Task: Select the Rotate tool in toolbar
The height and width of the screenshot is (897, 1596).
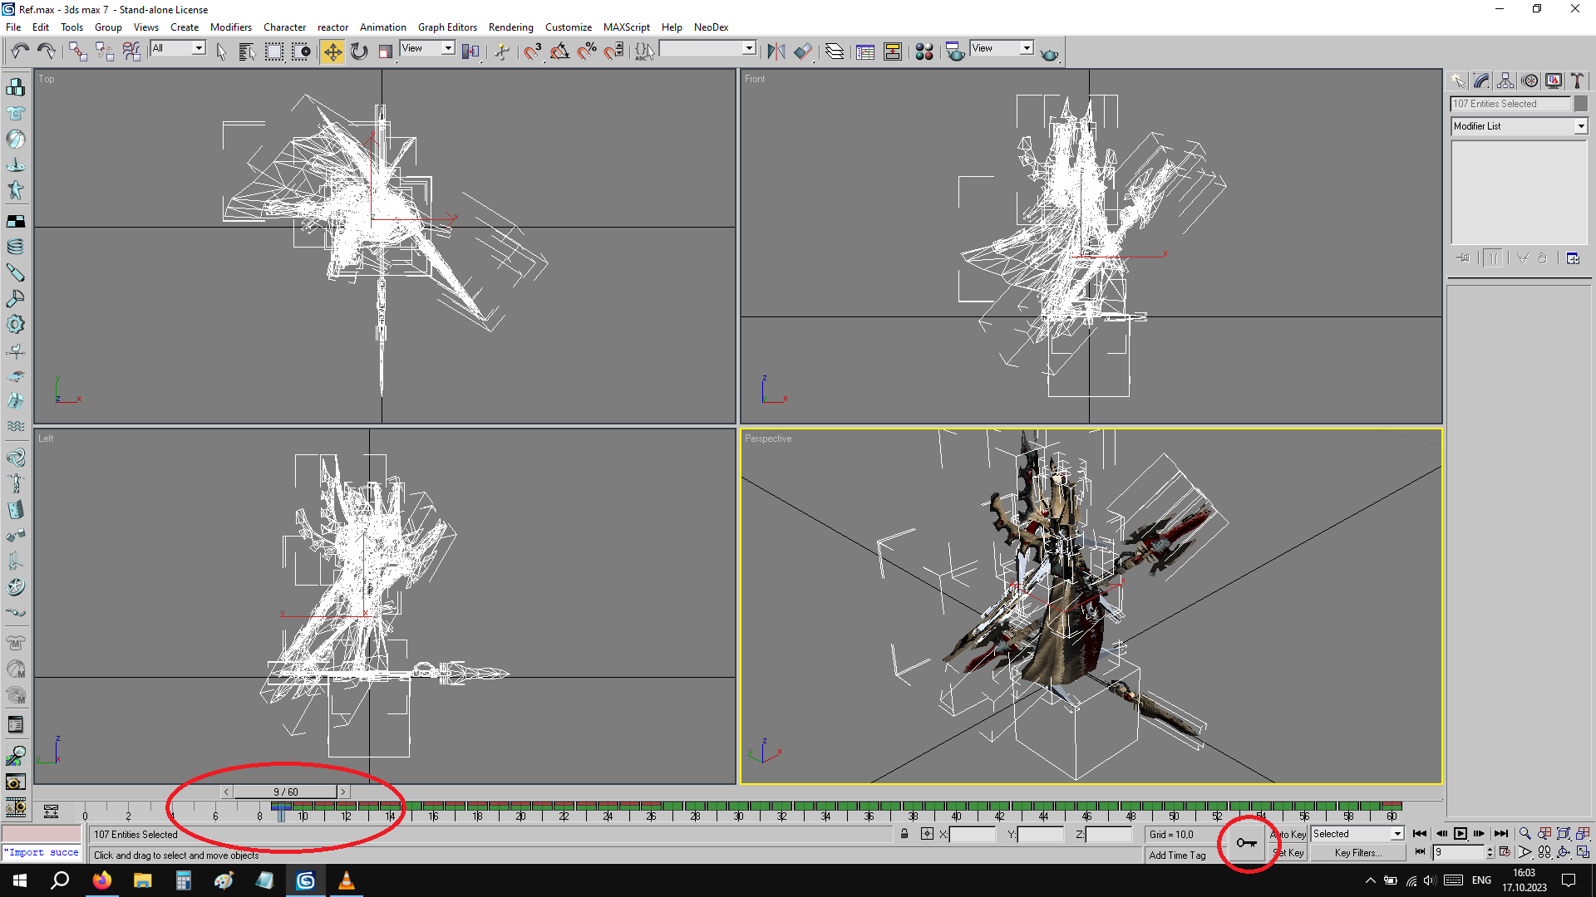Action: 359,51
